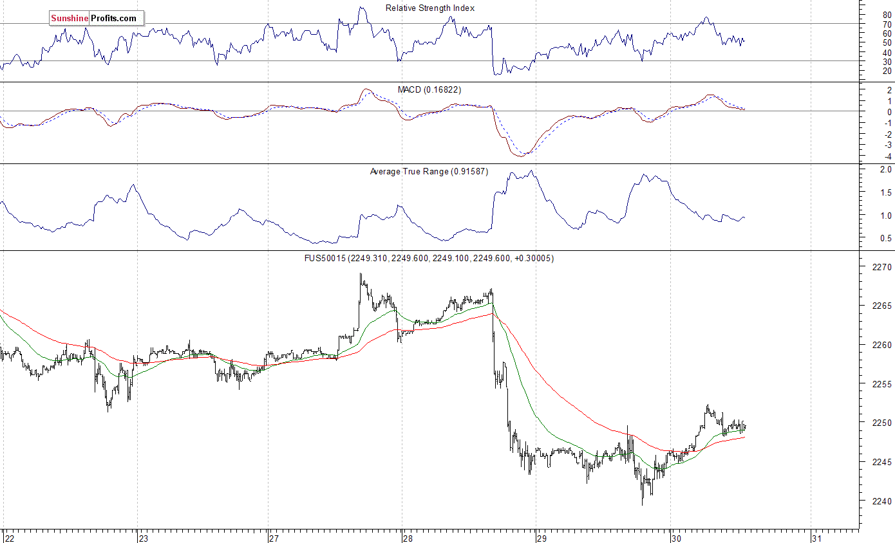Image resolution: width=895 pixels, height=543 pixels.
Task: Click the RSI axis value 80
Action: click(x=887, y=15)
